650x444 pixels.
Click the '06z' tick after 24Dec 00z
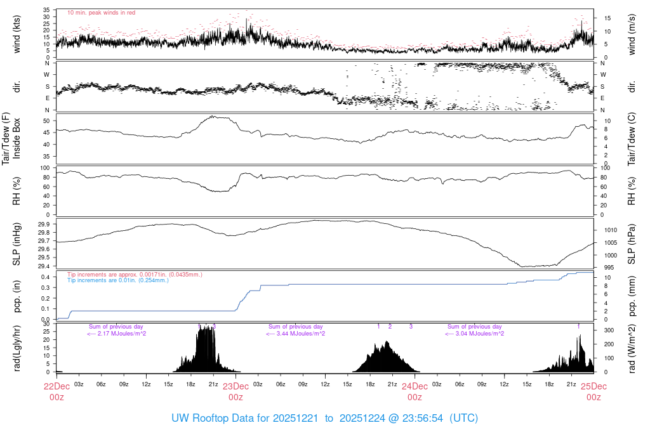coord(460,384)
